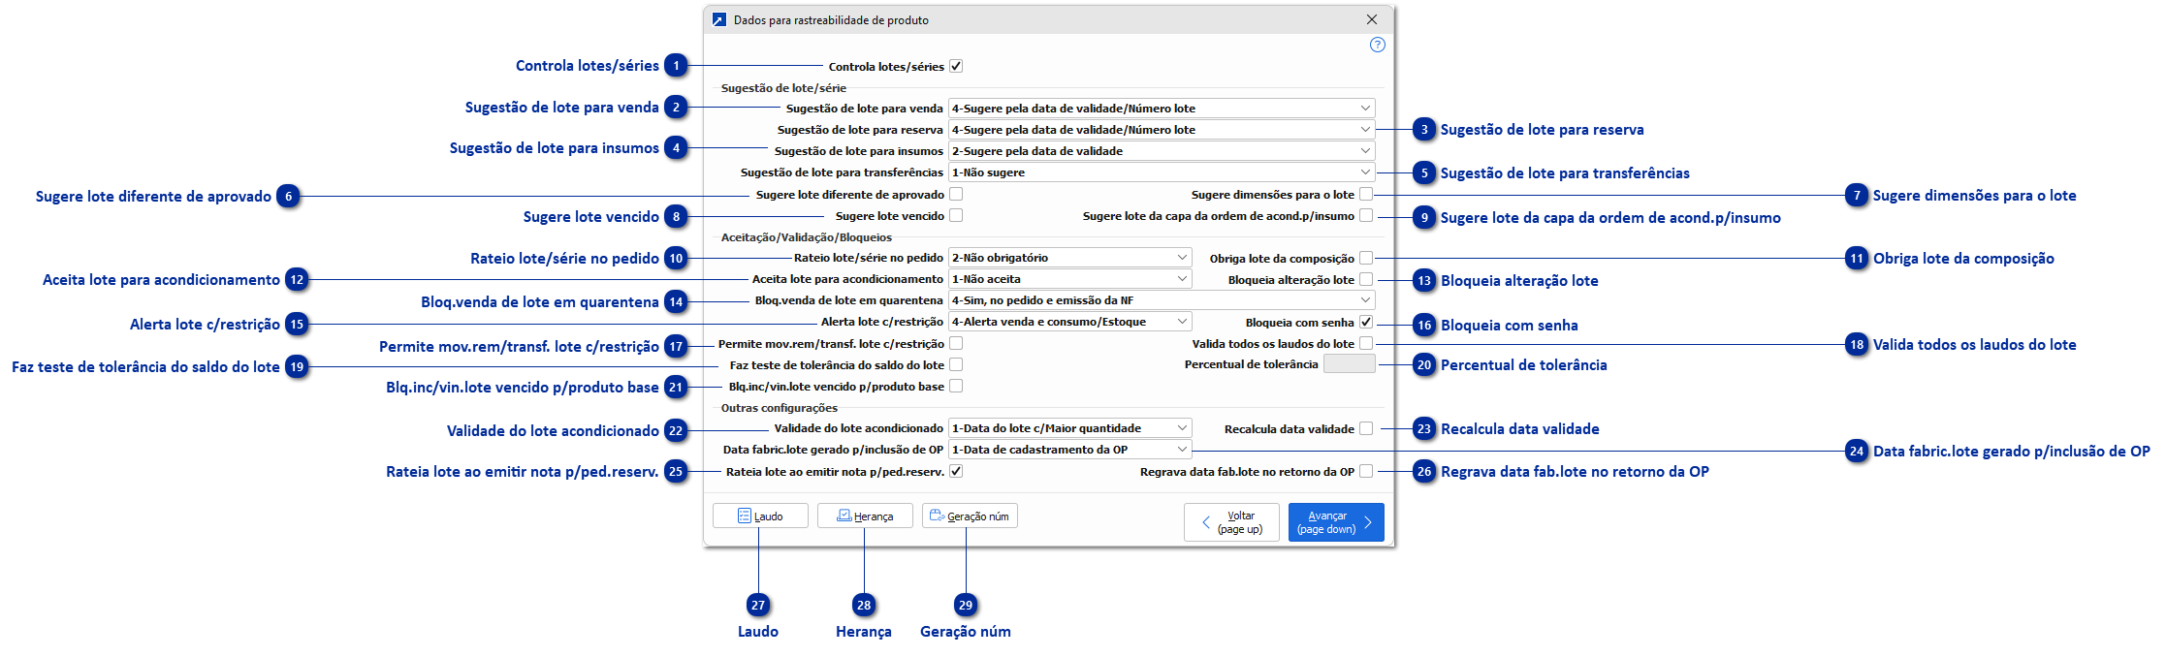
Task: Open Sugestão de lote para venda dropdown
Action: tap(1162, 109)
